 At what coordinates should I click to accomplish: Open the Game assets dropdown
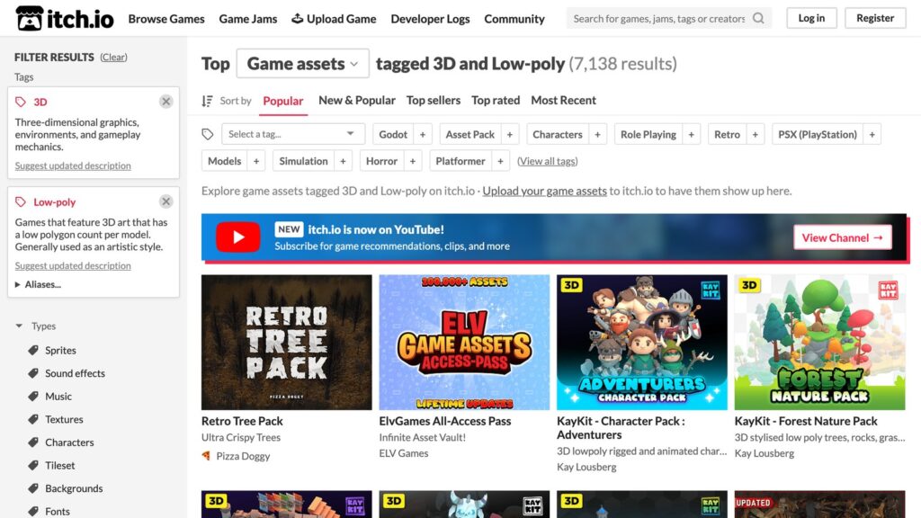click(302, 64)
